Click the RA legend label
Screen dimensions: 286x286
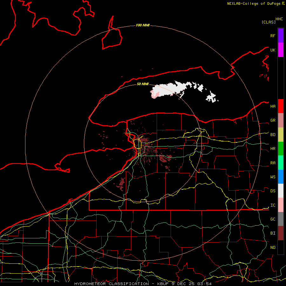point(273,163)
